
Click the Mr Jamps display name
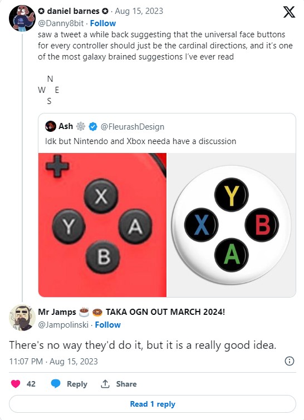[x=57, y=312]
